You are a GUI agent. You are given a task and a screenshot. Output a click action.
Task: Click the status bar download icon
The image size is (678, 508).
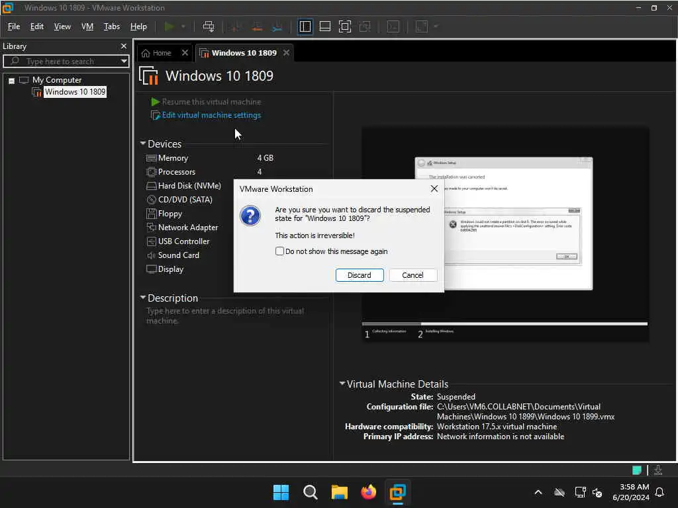tap(658, 470)
